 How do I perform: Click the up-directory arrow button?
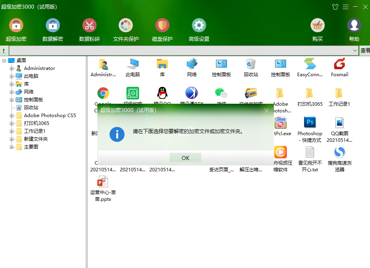[4, 51]
